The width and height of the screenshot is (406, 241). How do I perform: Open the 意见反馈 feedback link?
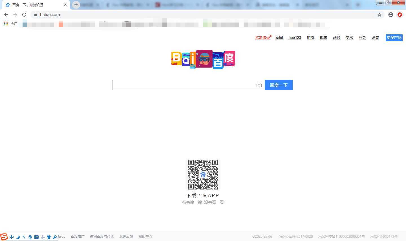[126, 236]
